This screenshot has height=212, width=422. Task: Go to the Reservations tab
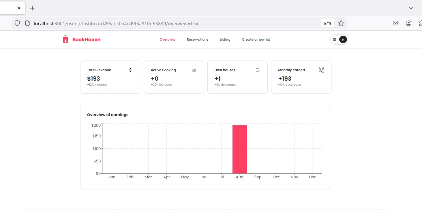(x=198, y=39)
